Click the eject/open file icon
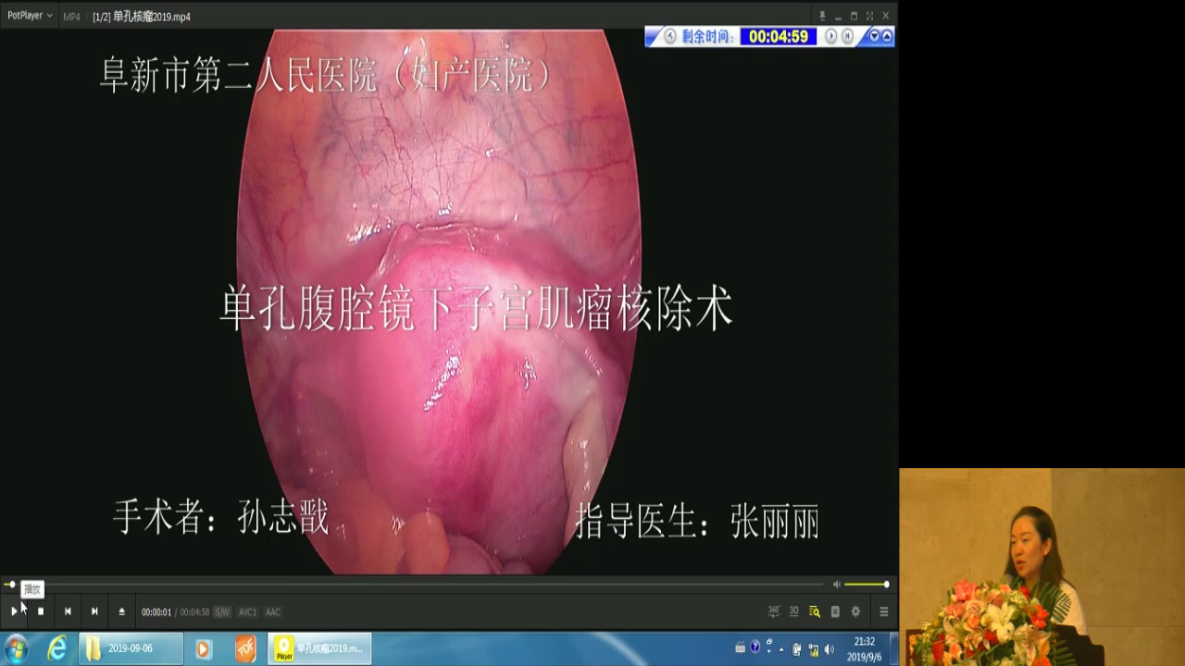The width and height of the screenshot is (1185, 666). tap(121, 611)
